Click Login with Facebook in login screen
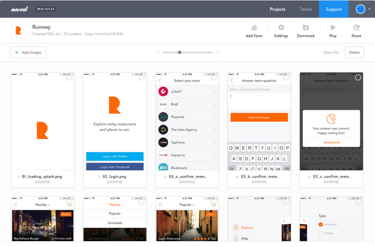This screenshot has width=375, height=247. pyautogui.click(x=115, y=166)
